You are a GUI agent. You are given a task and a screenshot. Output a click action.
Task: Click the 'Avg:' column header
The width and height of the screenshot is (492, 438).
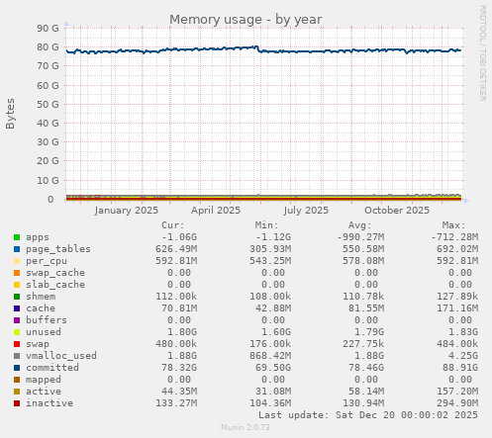tap(360, 225)
